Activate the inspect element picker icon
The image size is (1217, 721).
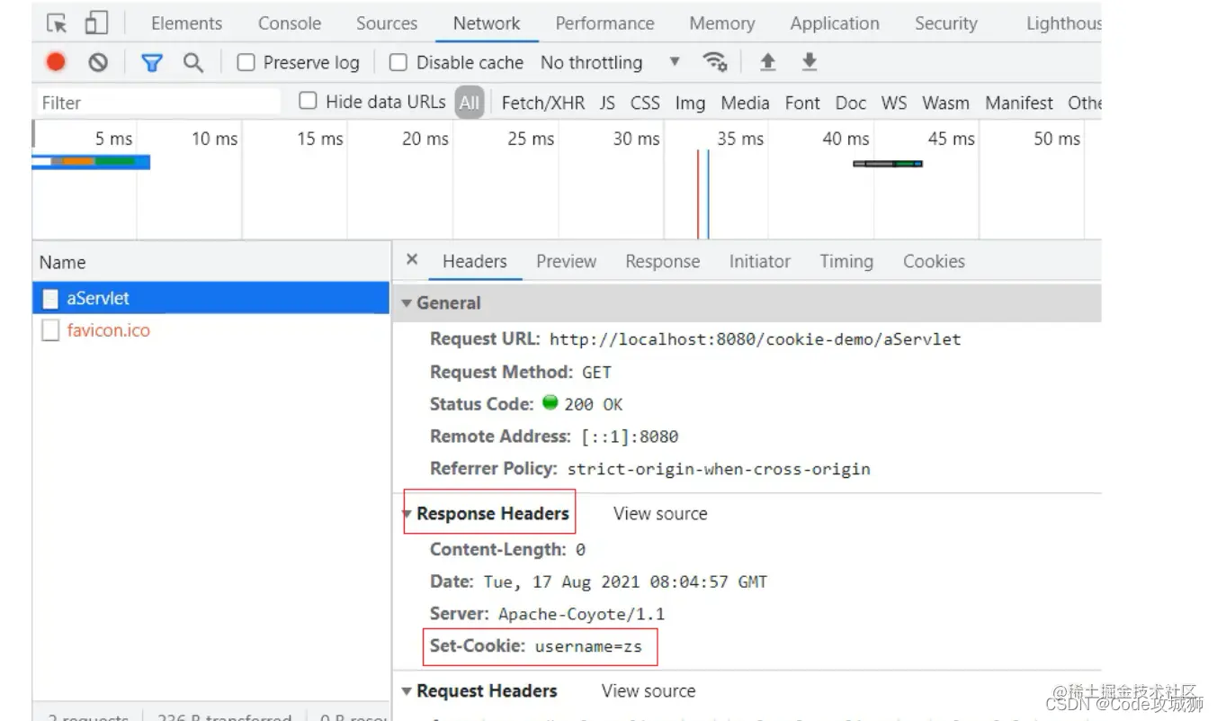57,23
